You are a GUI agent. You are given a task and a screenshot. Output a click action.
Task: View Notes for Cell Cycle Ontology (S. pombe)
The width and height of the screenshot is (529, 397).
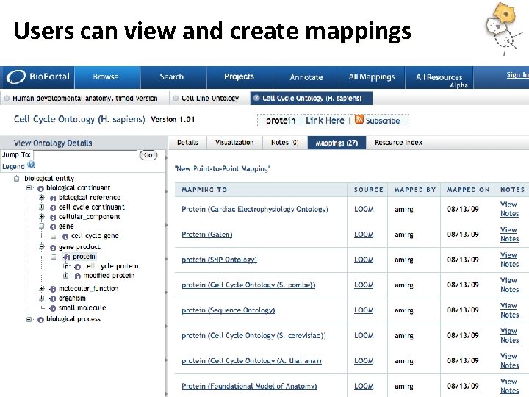click(509, 285)
